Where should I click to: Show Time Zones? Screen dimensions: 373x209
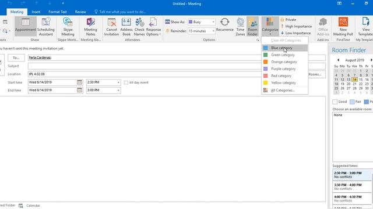(x=240, y=27)
